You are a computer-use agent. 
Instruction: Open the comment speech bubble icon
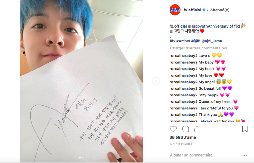185,129
